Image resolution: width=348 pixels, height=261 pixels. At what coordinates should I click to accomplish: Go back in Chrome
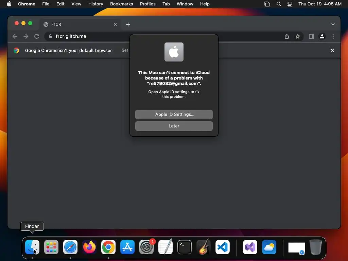coord(15,36)
